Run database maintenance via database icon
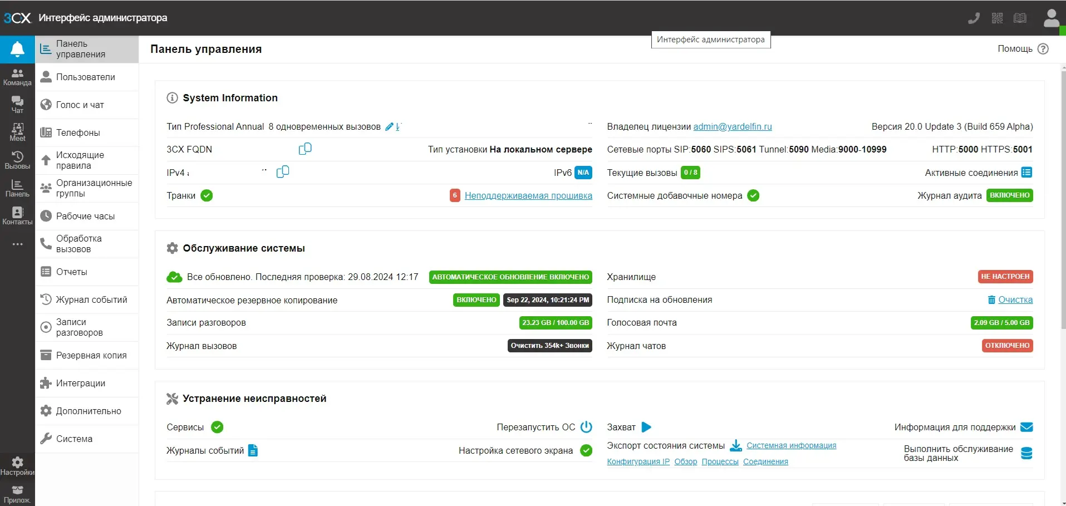The image size is (1066, 506). pos(1026,453)
